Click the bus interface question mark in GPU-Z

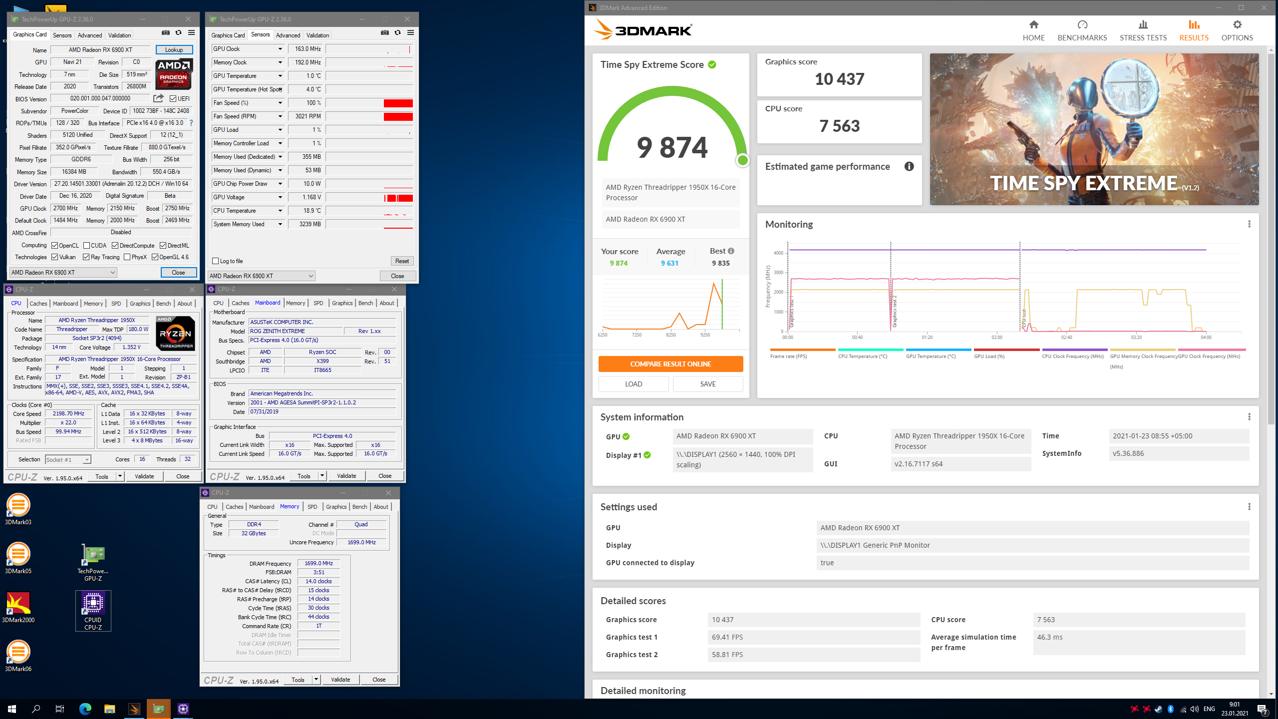point(191,123)
